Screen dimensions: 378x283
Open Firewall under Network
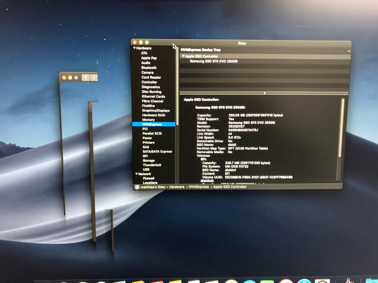[148, 178]
